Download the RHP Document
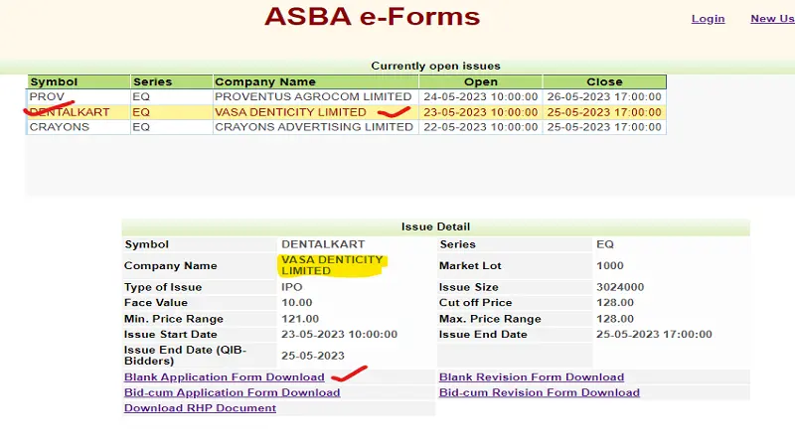This screenshot has width=795, height=447. 200,408
